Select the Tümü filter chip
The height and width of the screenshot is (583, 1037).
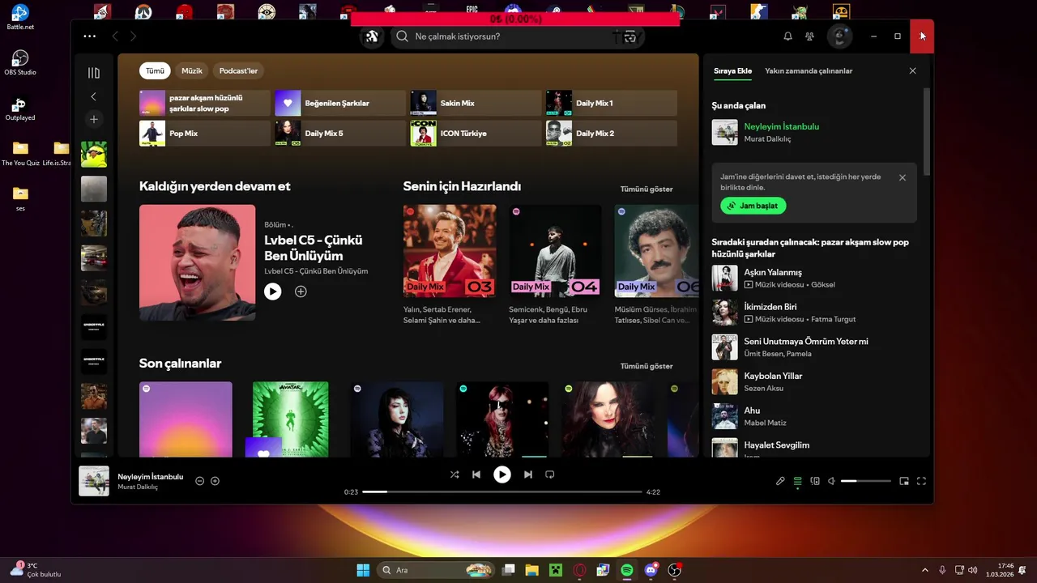(155, 70)
